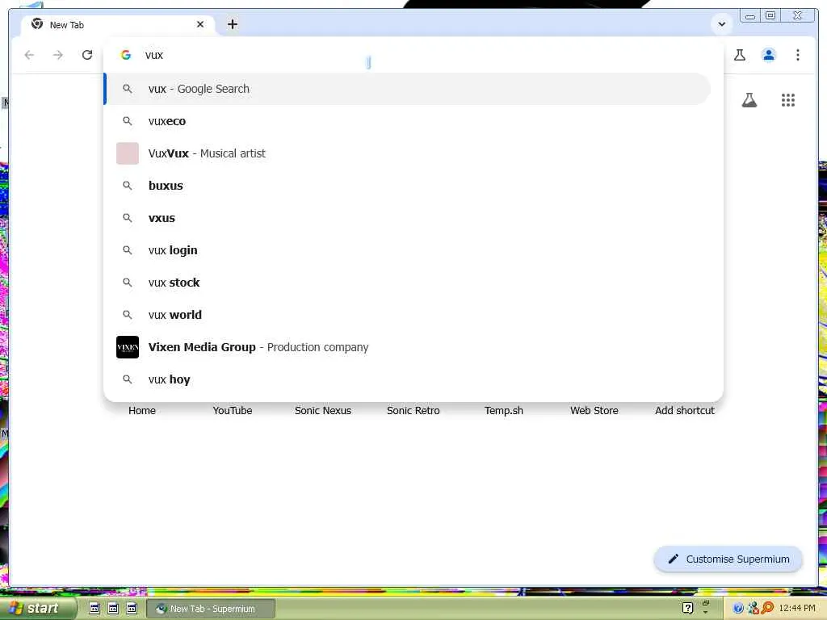
Task: Expand the taskbar language bar options arrow
Action: (x=706, y=612)
